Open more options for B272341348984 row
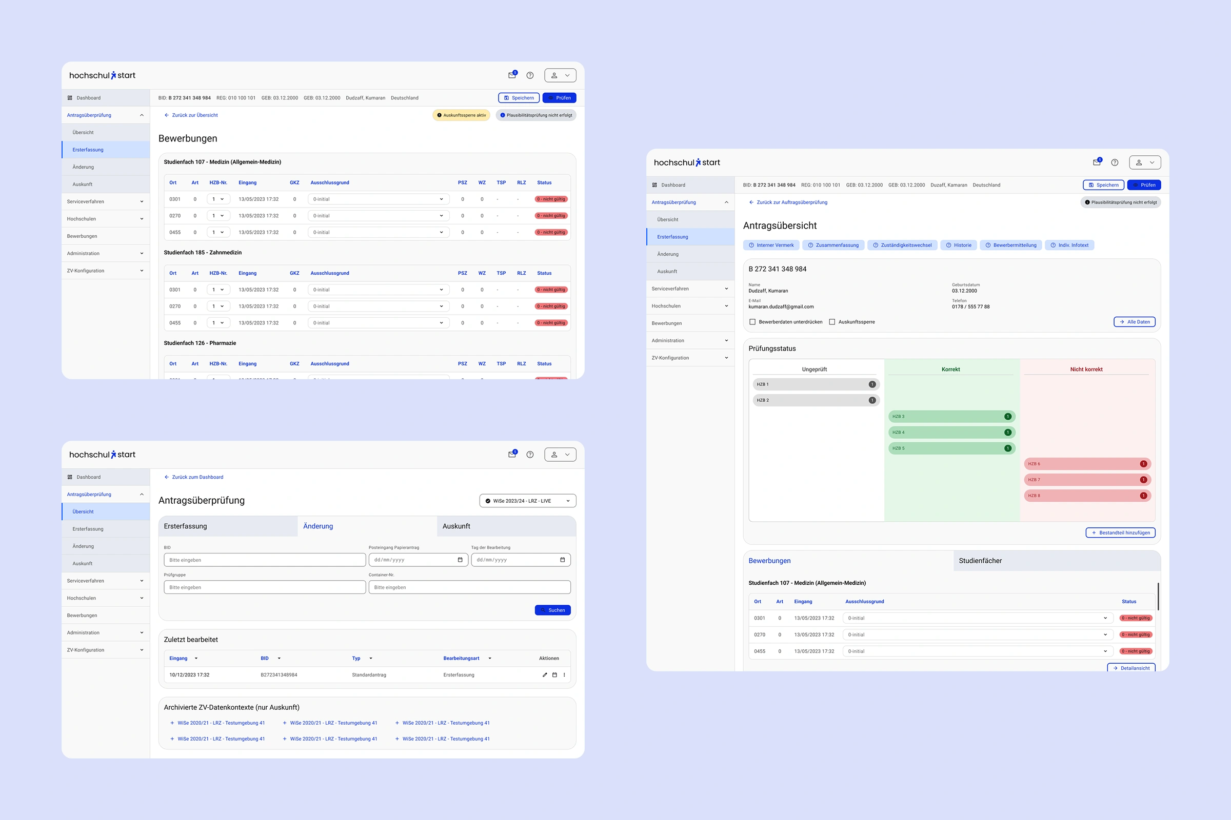Screen dimensions: 1231x820 (564, 675)
